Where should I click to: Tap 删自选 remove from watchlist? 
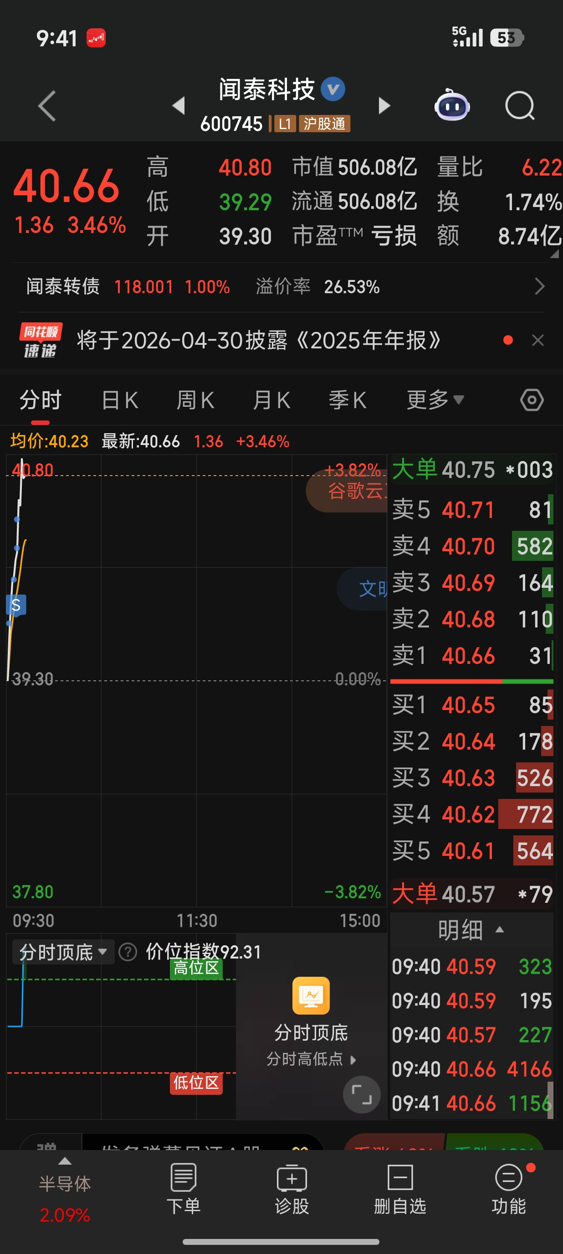pyautogui.click(x=400, y=1189)
